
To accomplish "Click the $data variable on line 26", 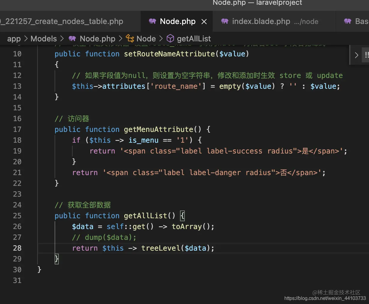I will tap(83, 227).
